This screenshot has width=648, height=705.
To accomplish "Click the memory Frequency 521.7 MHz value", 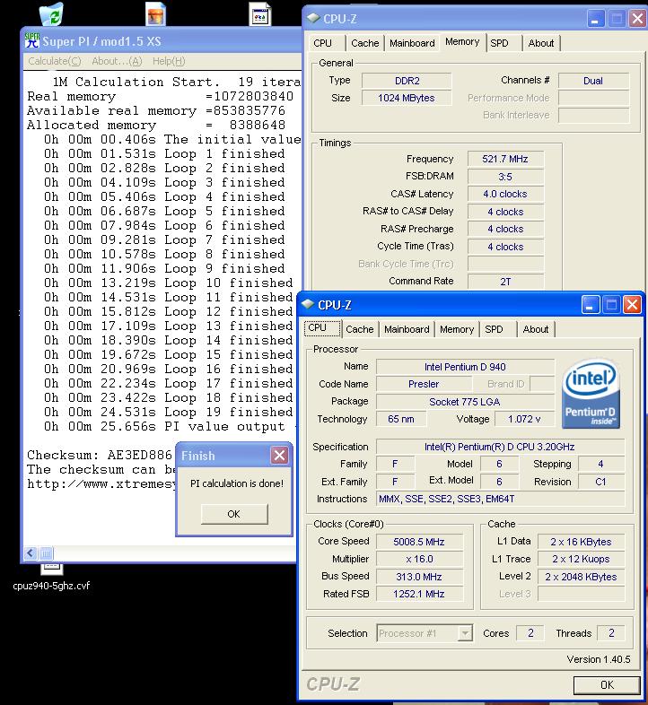I will [505, 159].
